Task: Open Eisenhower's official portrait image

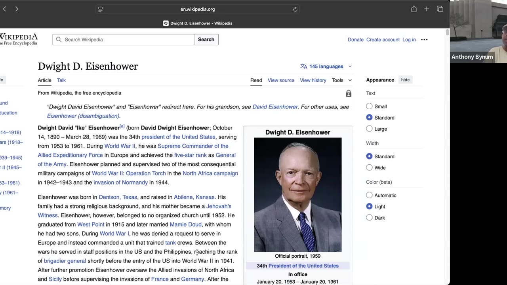Action: point(297,195)
